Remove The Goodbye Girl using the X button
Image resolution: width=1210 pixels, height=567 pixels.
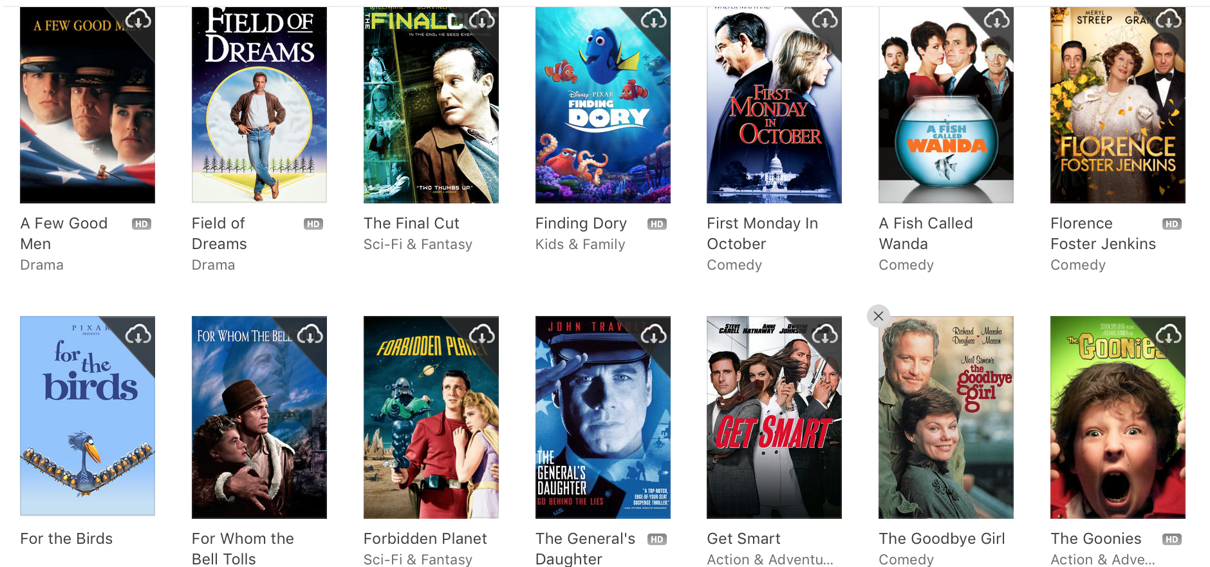pyautogui.click(x=879, y=316)
